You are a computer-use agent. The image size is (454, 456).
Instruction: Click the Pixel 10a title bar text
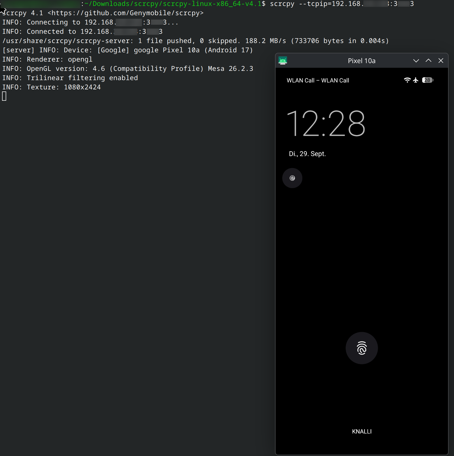click(x=362, y=61)
